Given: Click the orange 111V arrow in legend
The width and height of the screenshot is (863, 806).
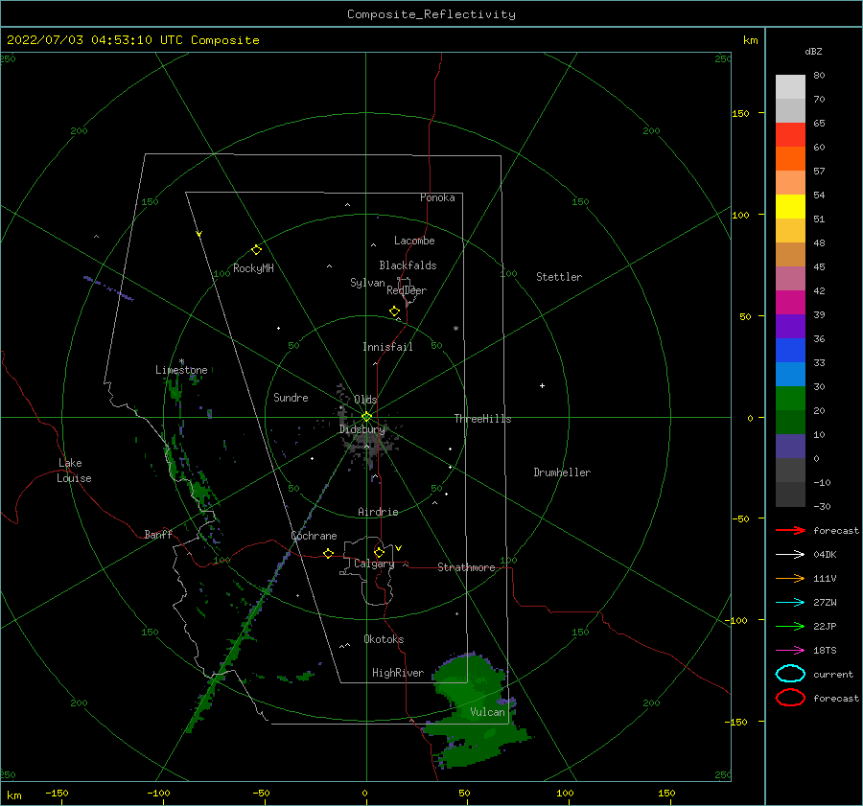Looking at the screenshot, I should tap(790, 578).
